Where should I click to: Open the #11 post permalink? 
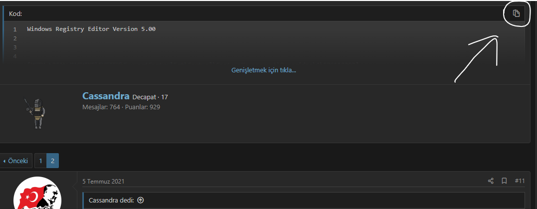520,181
